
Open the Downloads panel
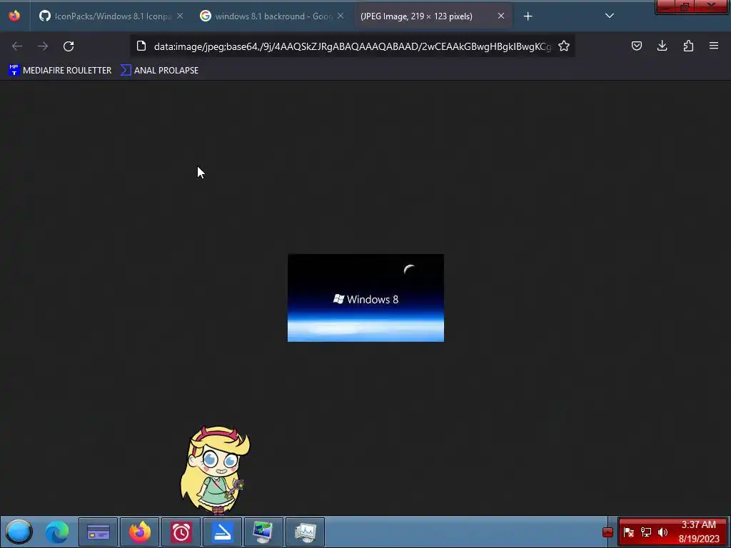(x=662, y=46)
